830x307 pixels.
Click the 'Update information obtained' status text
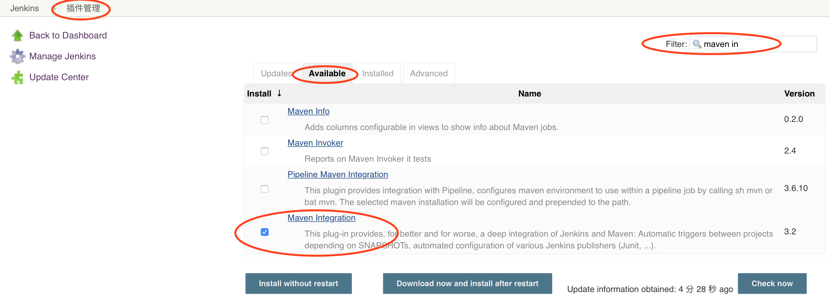[650, 289]
